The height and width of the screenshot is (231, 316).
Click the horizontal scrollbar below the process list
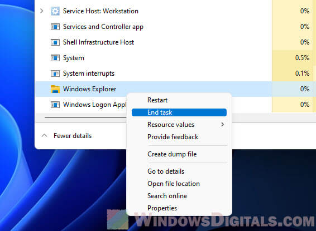pos(85,117)
